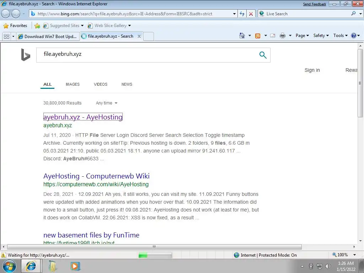Close the file.ayebruh.xyz search tab

click(139, 36)
